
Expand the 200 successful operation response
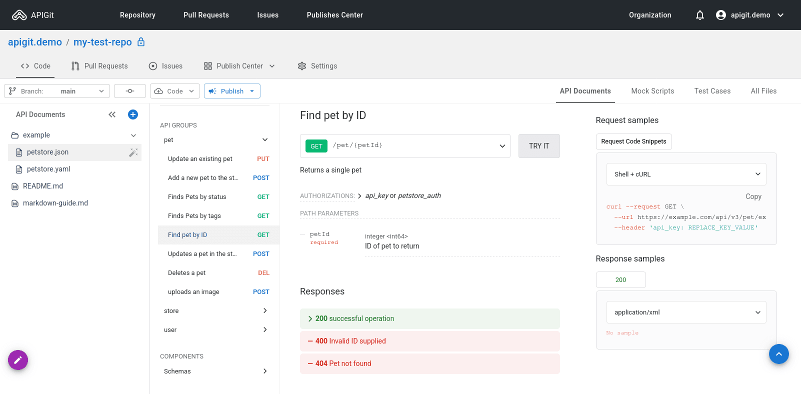click(x=430, y=318)
